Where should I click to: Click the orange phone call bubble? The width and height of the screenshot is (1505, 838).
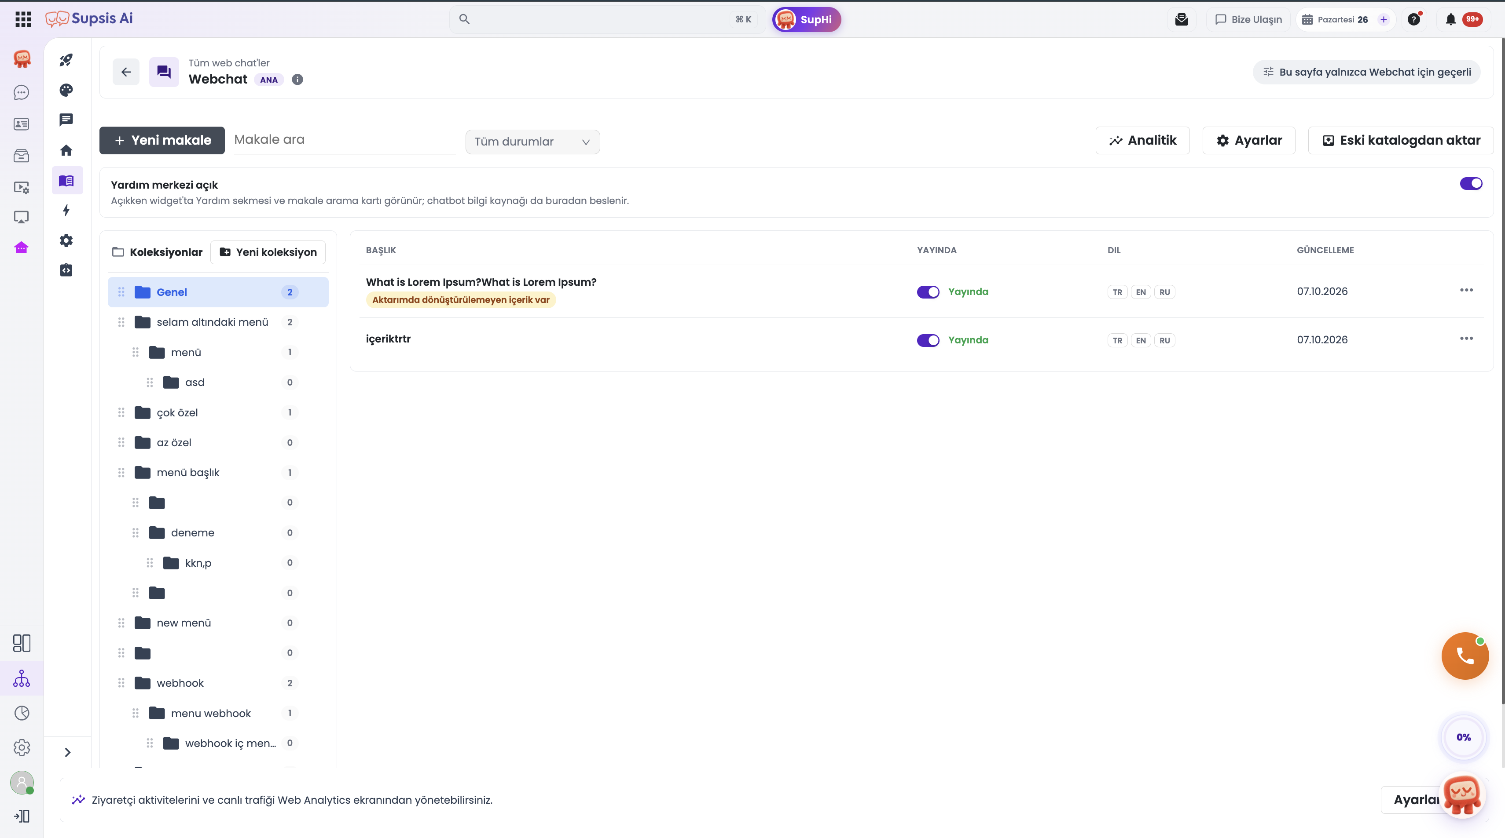(1465, 656)
